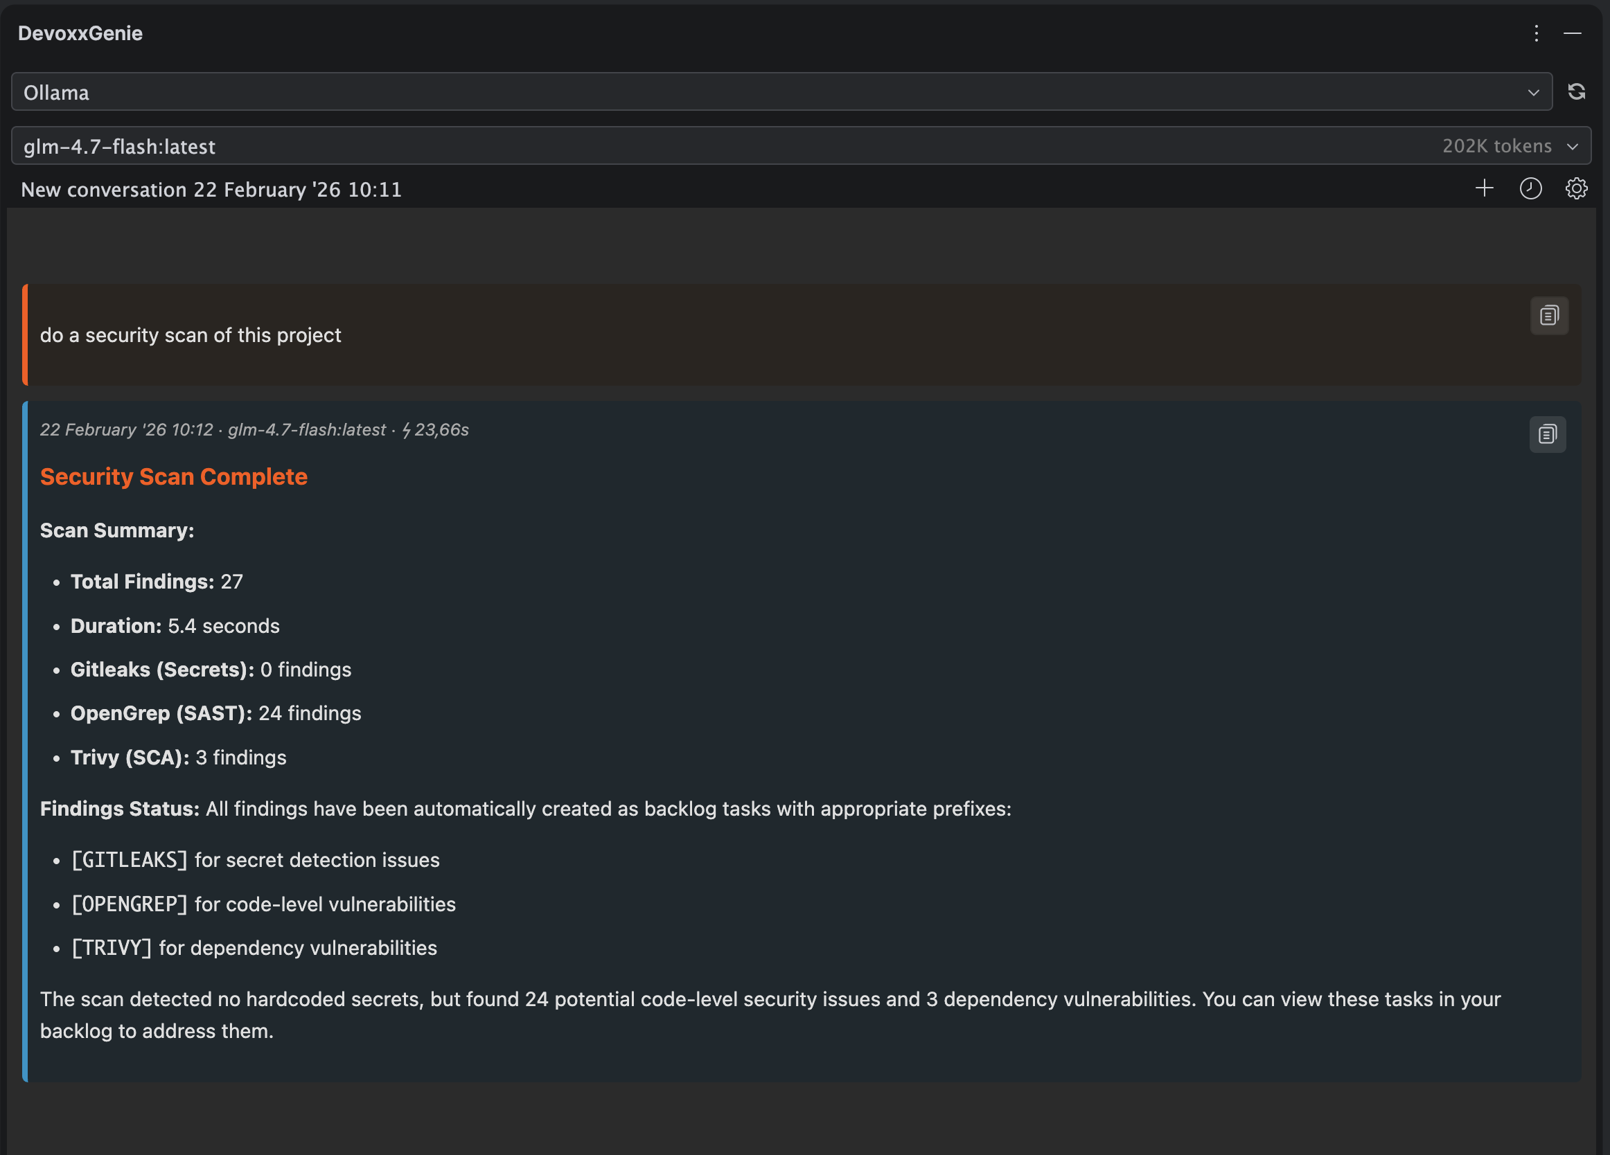This screenshot has height=1155, width=1610.
Task: Copy the user prompt message
Action: [1549, 316]
